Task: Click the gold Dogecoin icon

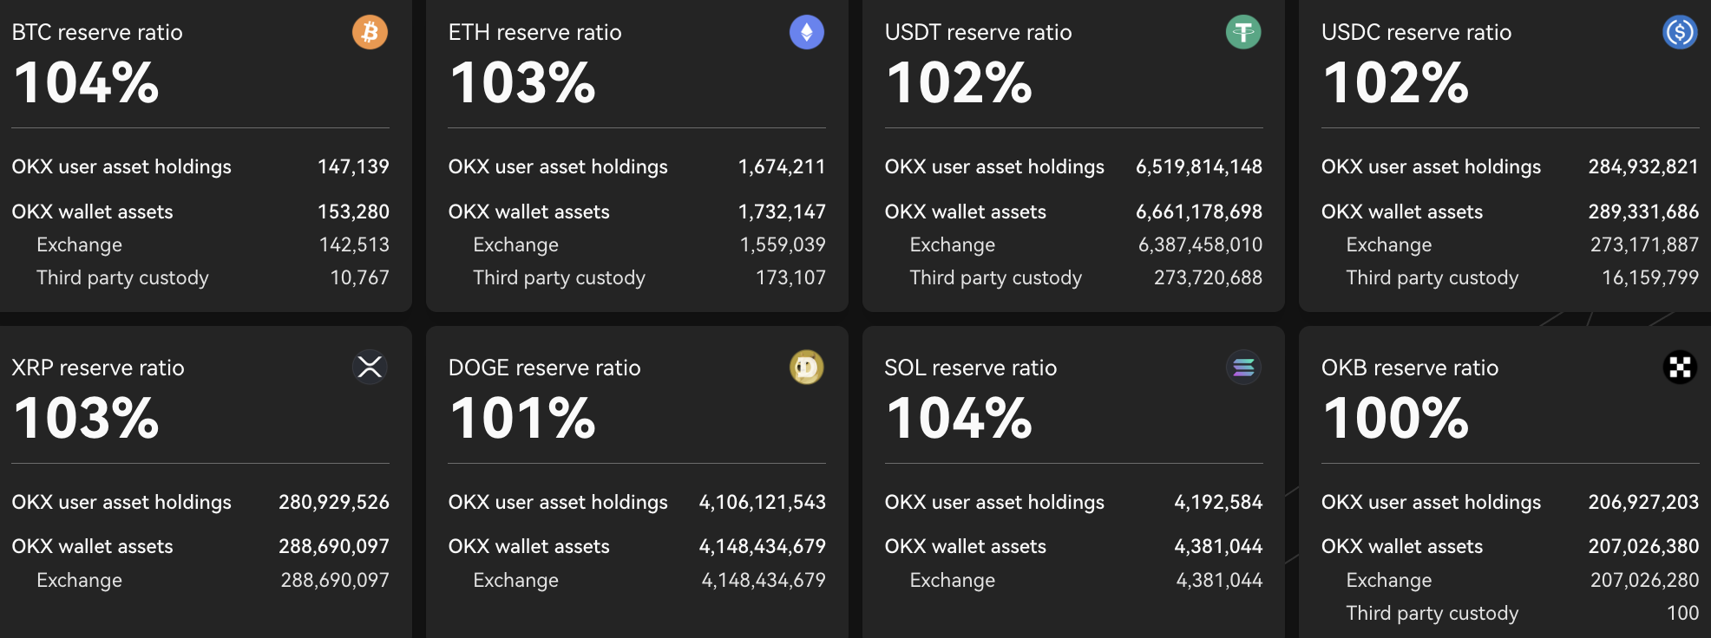Action: pyautogui.click(x=806, y=368)
